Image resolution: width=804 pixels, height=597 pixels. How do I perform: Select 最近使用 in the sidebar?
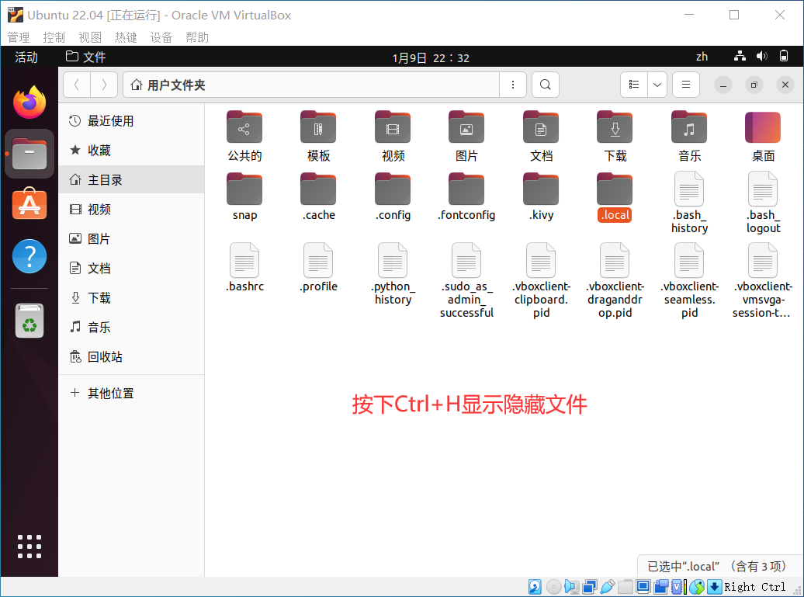click(x=110, y=121)
